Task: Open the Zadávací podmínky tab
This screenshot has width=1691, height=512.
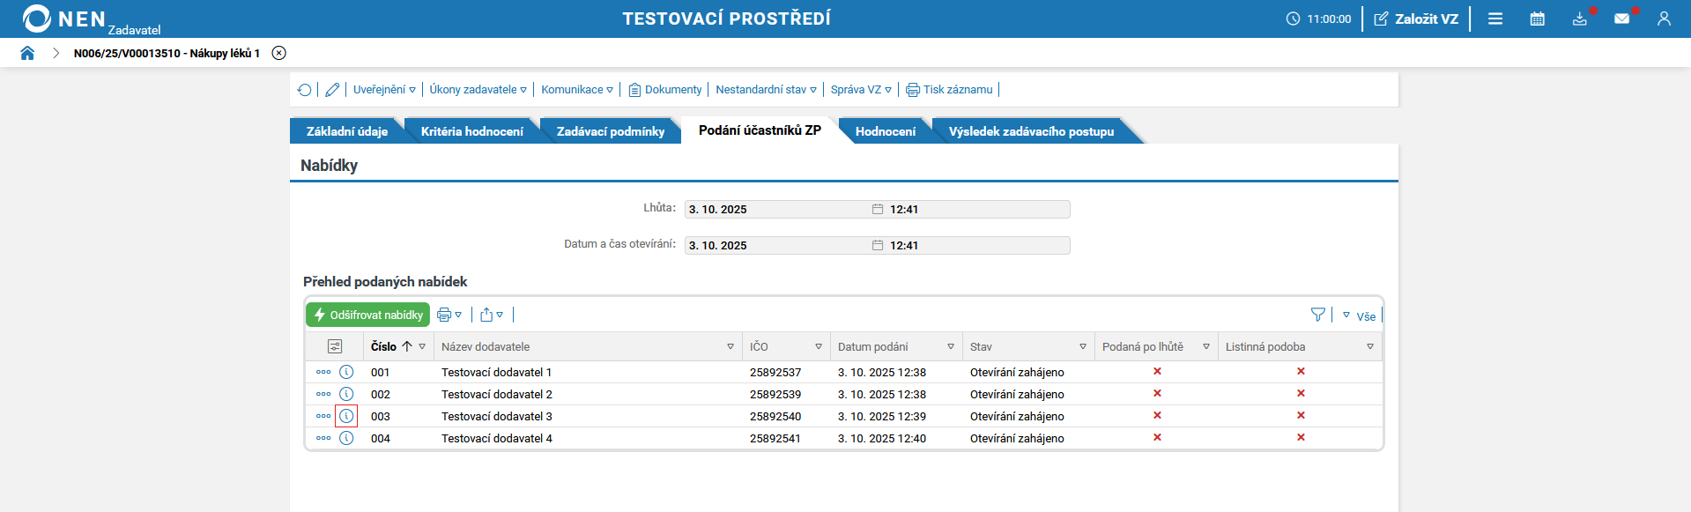Action: coord(611,131)
